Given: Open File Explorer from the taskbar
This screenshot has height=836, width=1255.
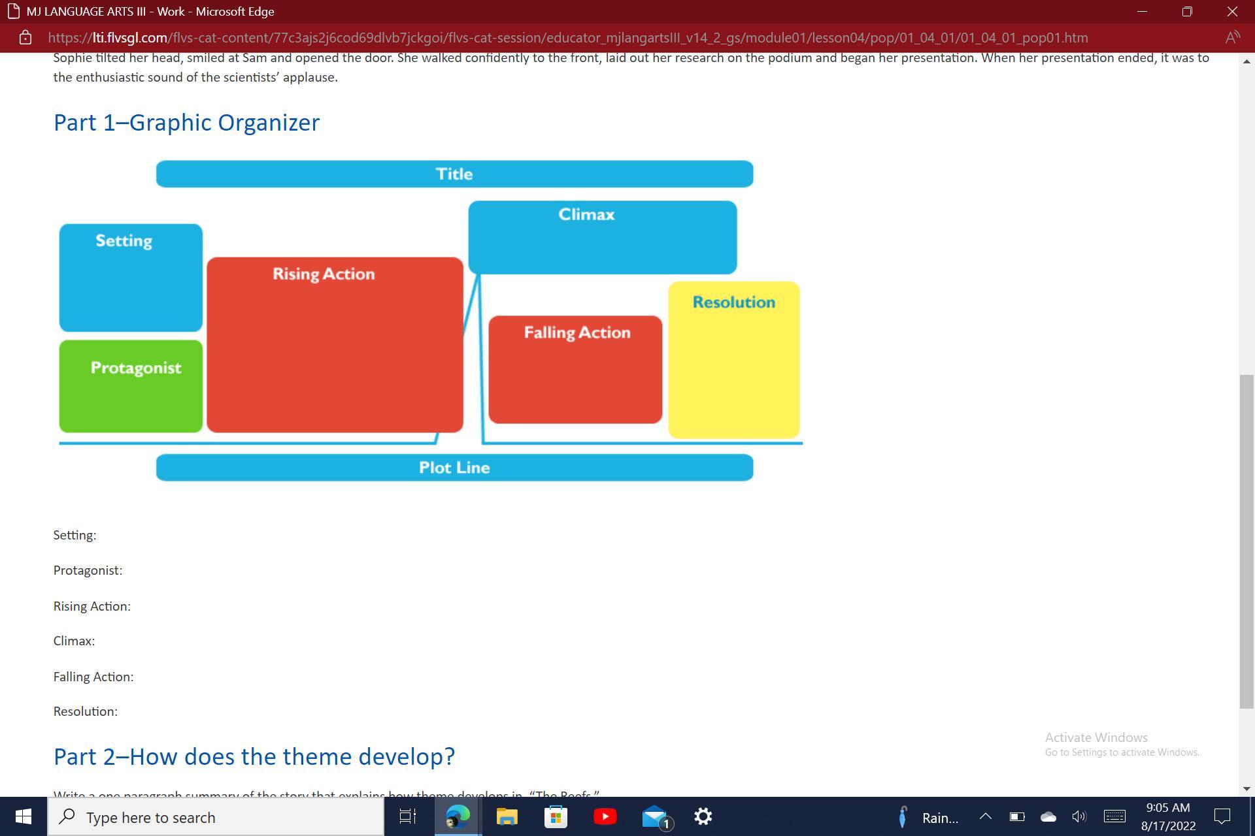Looking at the screenshot, I should point(507,816).
